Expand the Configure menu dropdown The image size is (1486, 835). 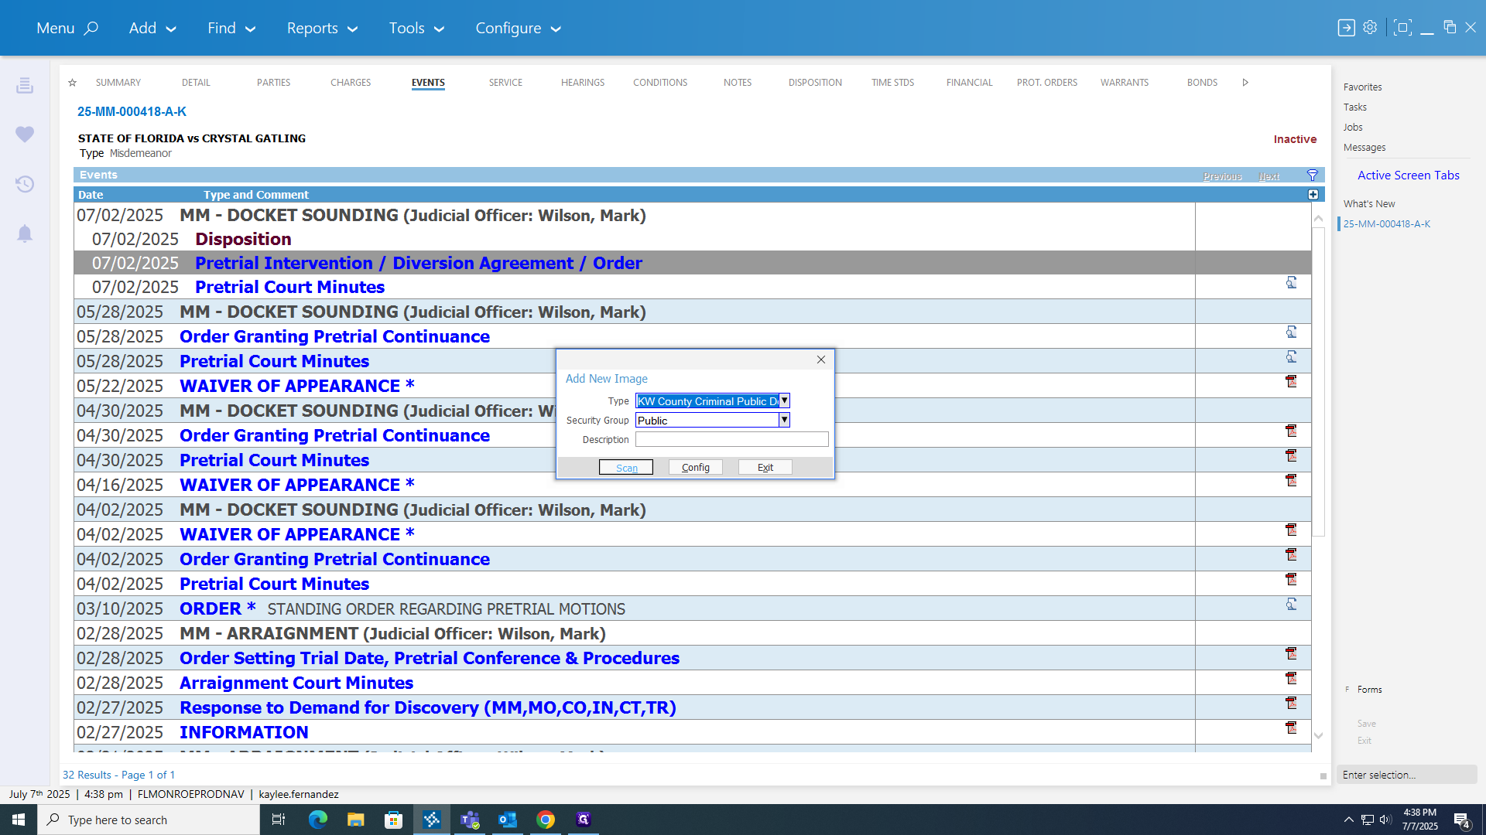click(518, 29)
